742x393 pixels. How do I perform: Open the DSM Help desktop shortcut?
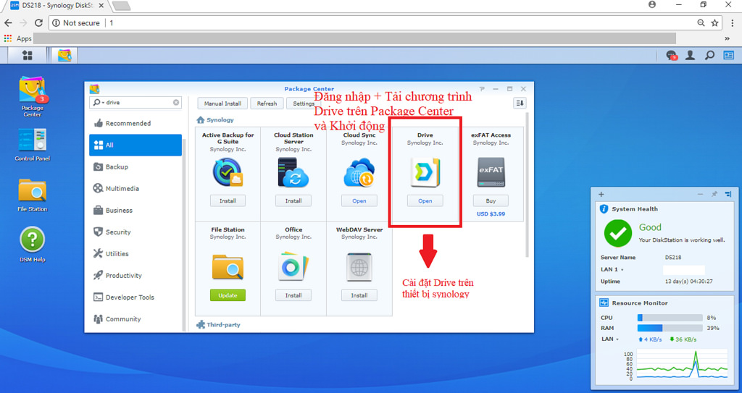[32, 245]
